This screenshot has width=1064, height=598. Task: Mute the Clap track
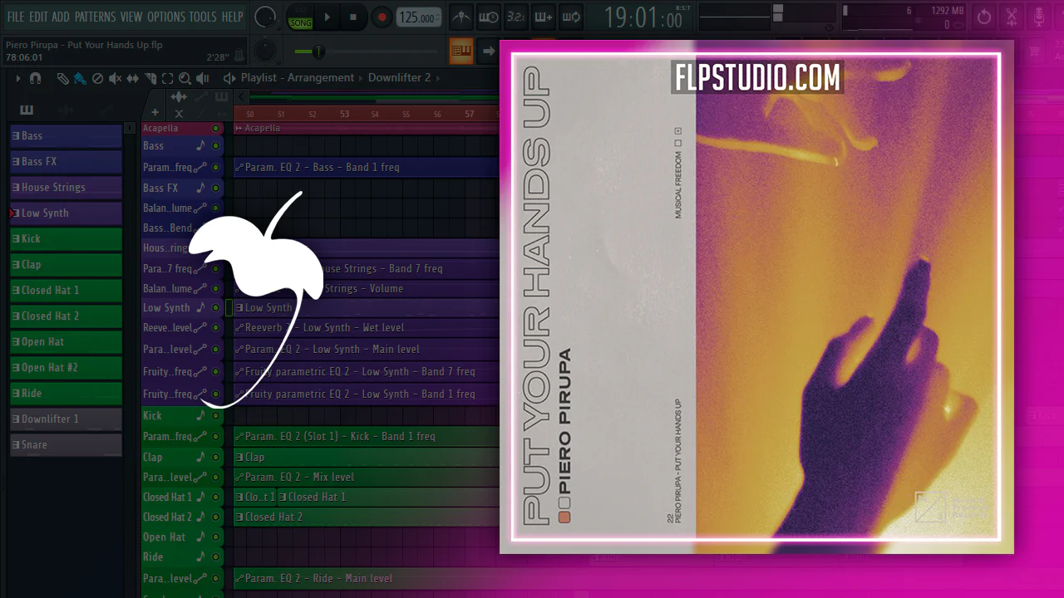pos(216,458)
